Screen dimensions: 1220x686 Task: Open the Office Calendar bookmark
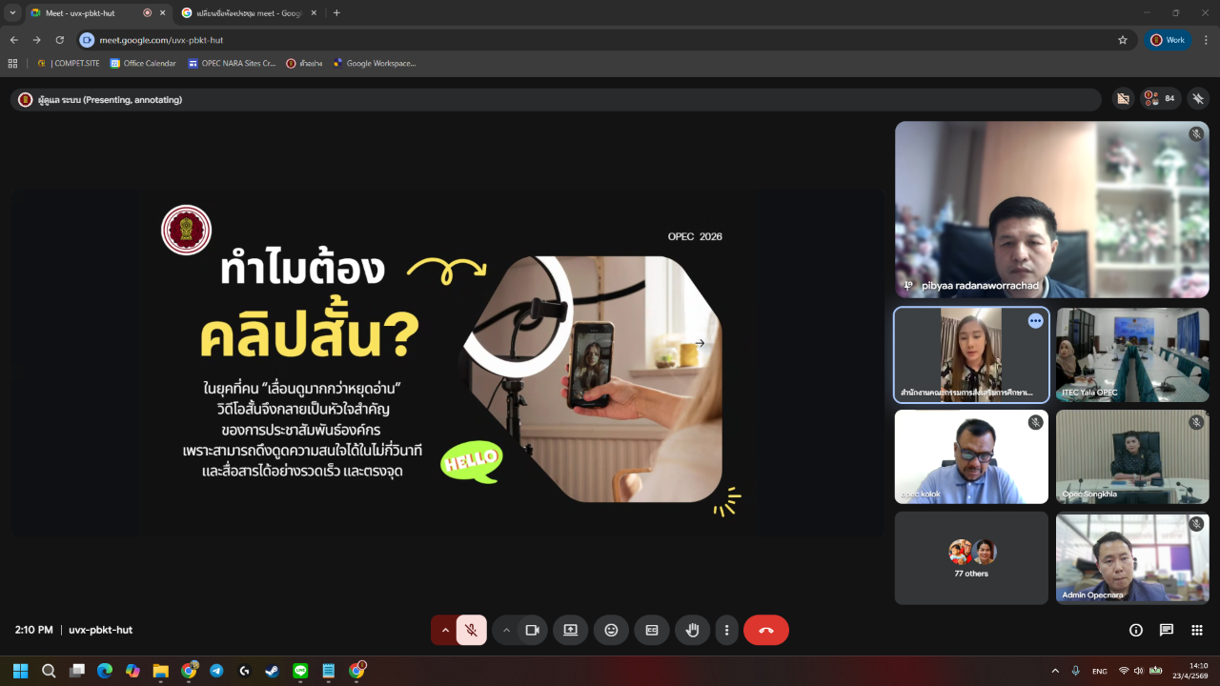coord(143,63)
